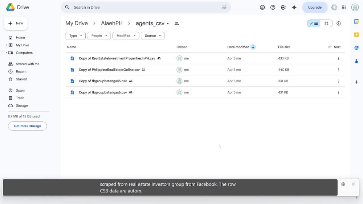The height and width of the screenshot is (204, 363).
Task: Click the Get more storage button
Action: click(27, 126)
